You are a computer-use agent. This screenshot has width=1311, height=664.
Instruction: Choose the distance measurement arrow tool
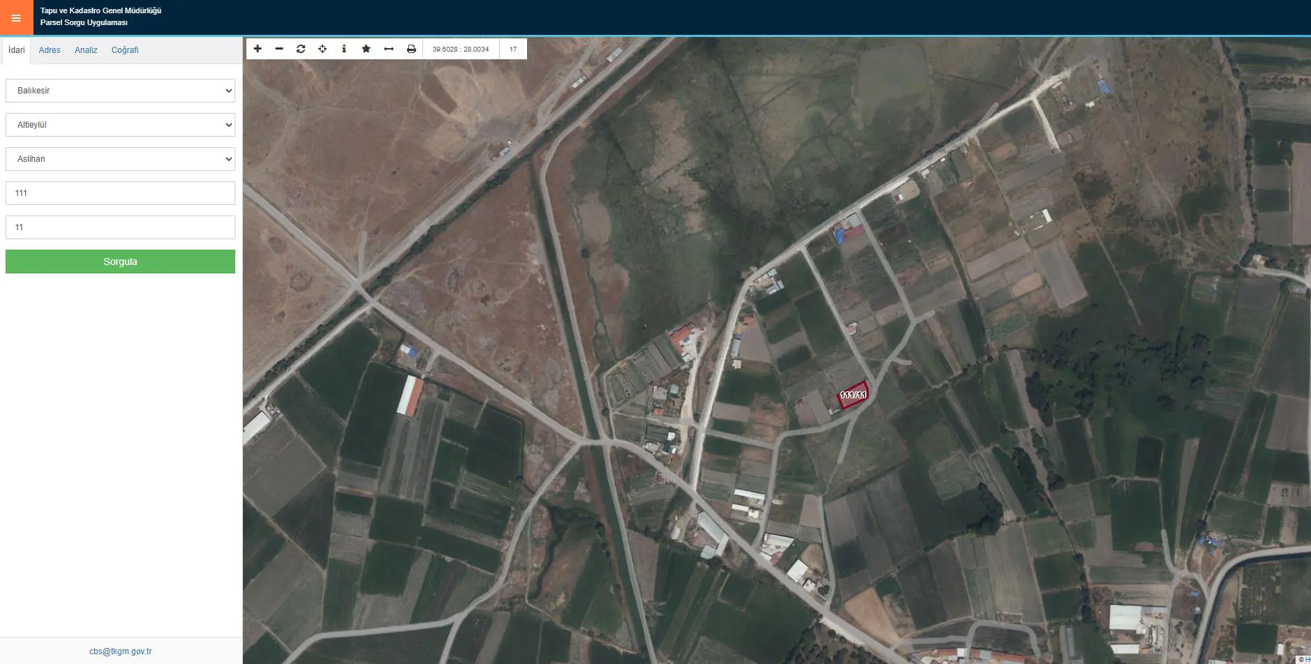[x=389, y=49]
